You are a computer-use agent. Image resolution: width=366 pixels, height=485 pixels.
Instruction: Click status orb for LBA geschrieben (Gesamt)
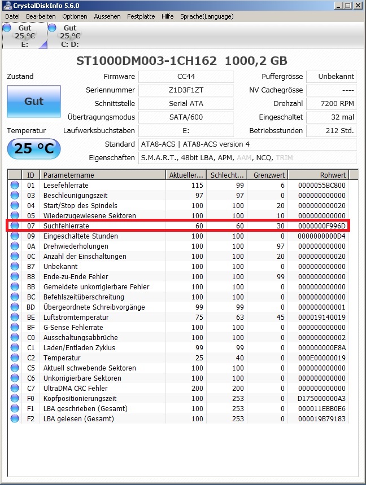[x=15, y=409]
